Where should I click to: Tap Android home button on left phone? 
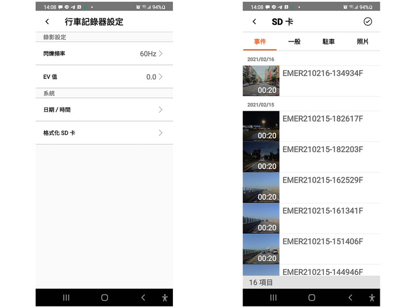[104, 298]
